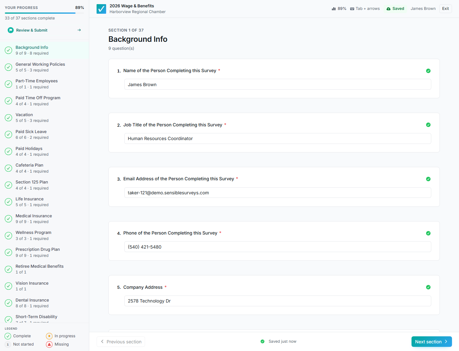Click the Next section button
The height and width of the screenshot is (351, 459).
point(432,341)
